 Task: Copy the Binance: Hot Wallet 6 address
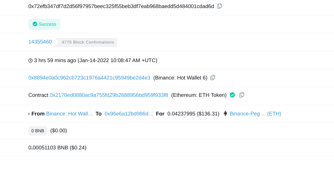213,78
